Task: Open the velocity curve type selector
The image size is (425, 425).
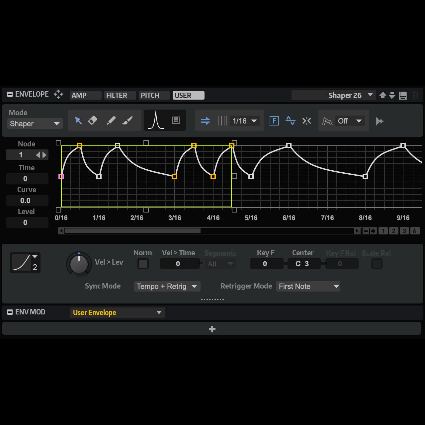Action: point(25,263)
